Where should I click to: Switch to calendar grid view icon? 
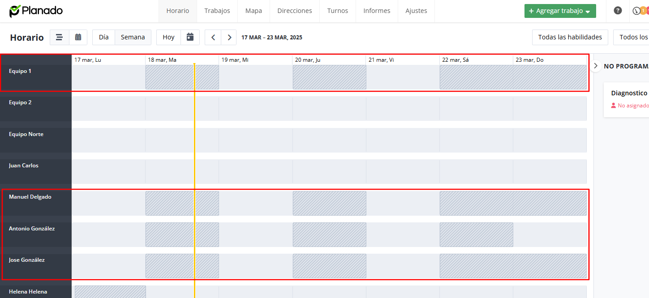tap(78, 37)
